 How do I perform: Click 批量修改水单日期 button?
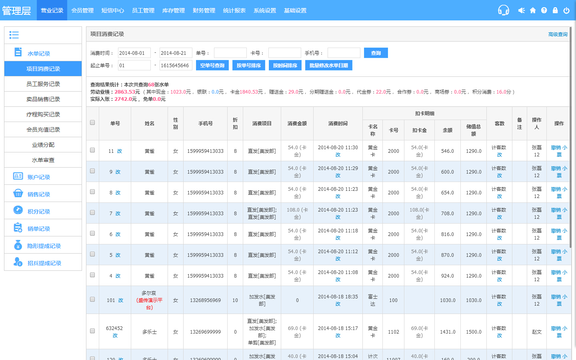tap(328, 65)
